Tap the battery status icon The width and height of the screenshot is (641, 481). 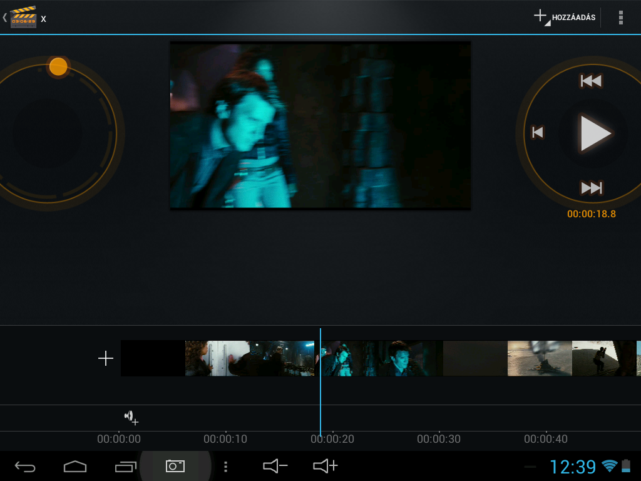(626, 465)
